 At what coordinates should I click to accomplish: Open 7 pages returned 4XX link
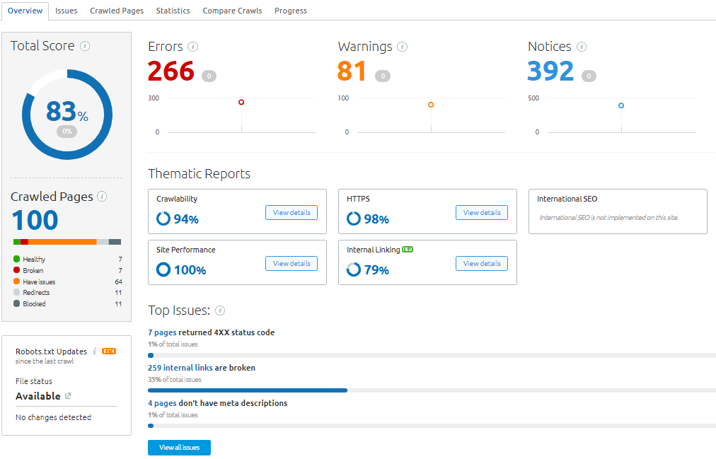pos(162,332)
